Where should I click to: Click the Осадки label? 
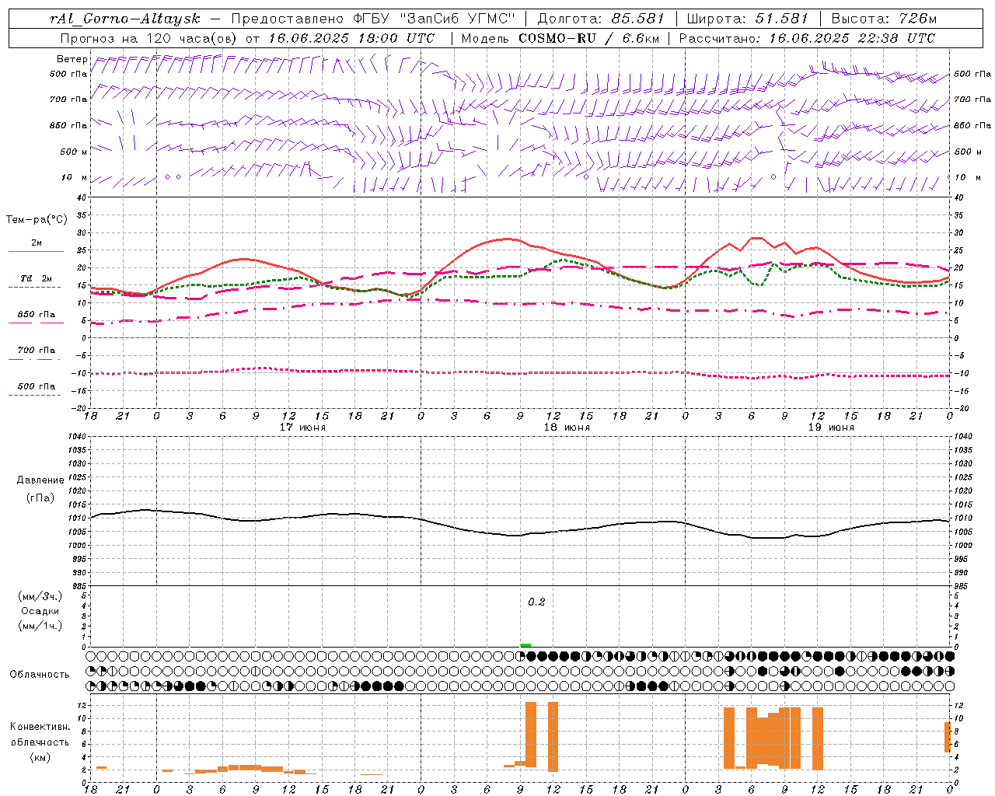(x=40, y=611)
